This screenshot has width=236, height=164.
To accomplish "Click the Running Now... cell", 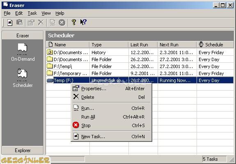I will (175, 80).
